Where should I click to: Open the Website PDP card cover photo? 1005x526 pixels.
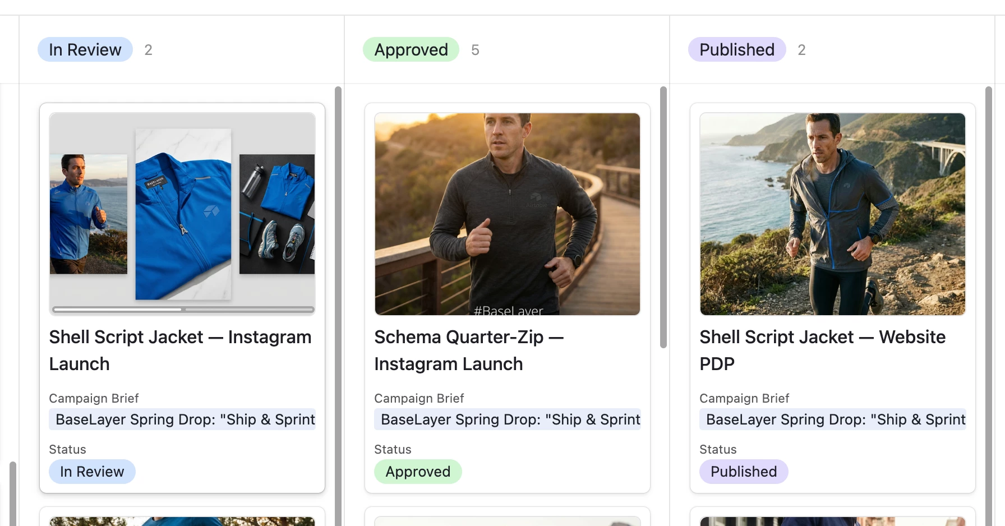pos(832,214)
